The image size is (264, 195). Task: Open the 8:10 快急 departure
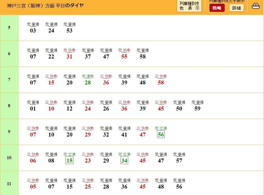click(x=51, y=109)
